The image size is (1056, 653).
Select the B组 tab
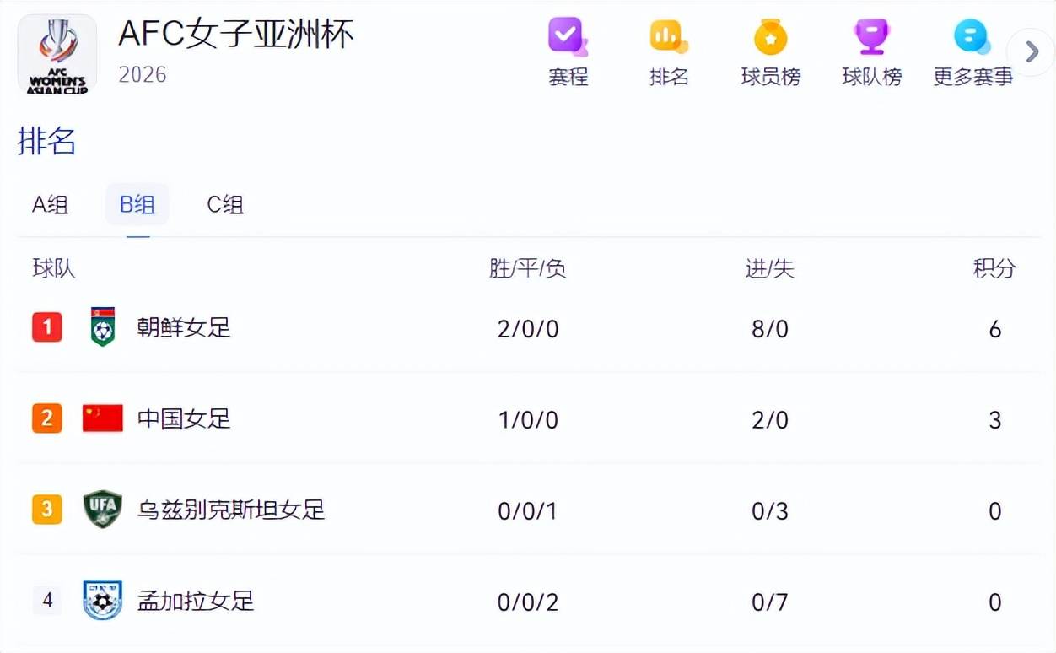click(x=137, y=205)
